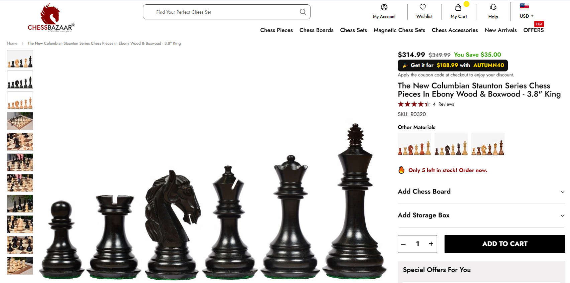The width and height of the screenshot is (570, 283).
Task: Open the Wishlist heart icon
Action: point(423,7)
